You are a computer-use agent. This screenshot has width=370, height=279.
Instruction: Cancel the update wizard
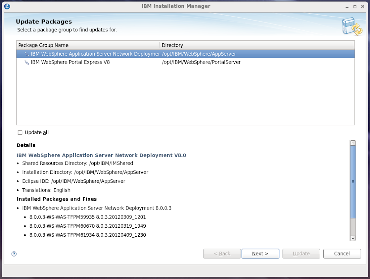[342, 254]
